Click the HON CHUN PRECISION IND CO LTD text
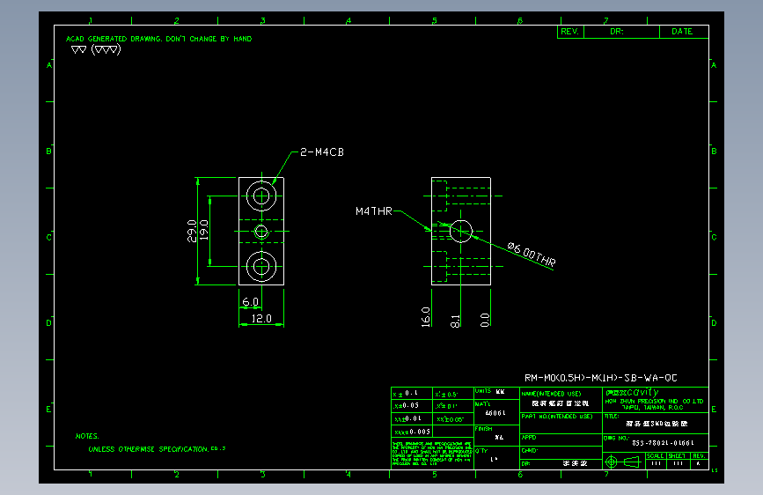The width and height of the screenshot is (763, 495). (x=654, y=402)
